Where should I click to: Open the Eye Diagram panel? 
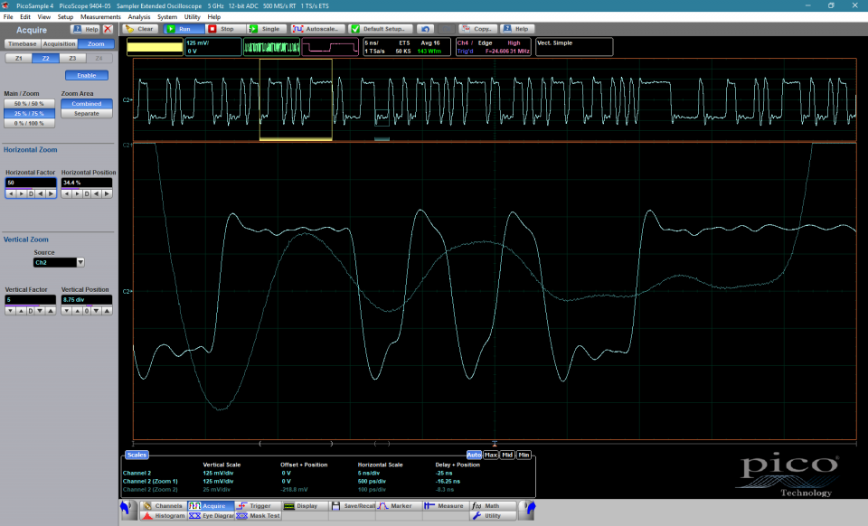tap(211, 515)
